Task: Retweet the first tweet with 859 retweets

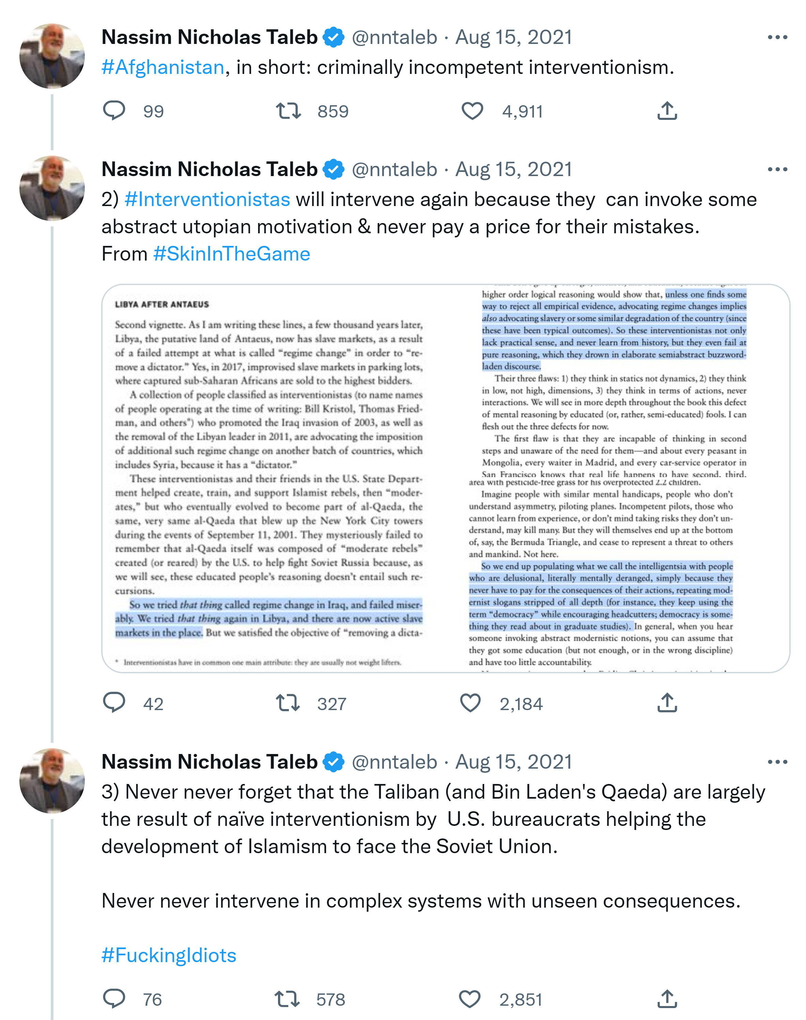Action: tap(288, 111)
